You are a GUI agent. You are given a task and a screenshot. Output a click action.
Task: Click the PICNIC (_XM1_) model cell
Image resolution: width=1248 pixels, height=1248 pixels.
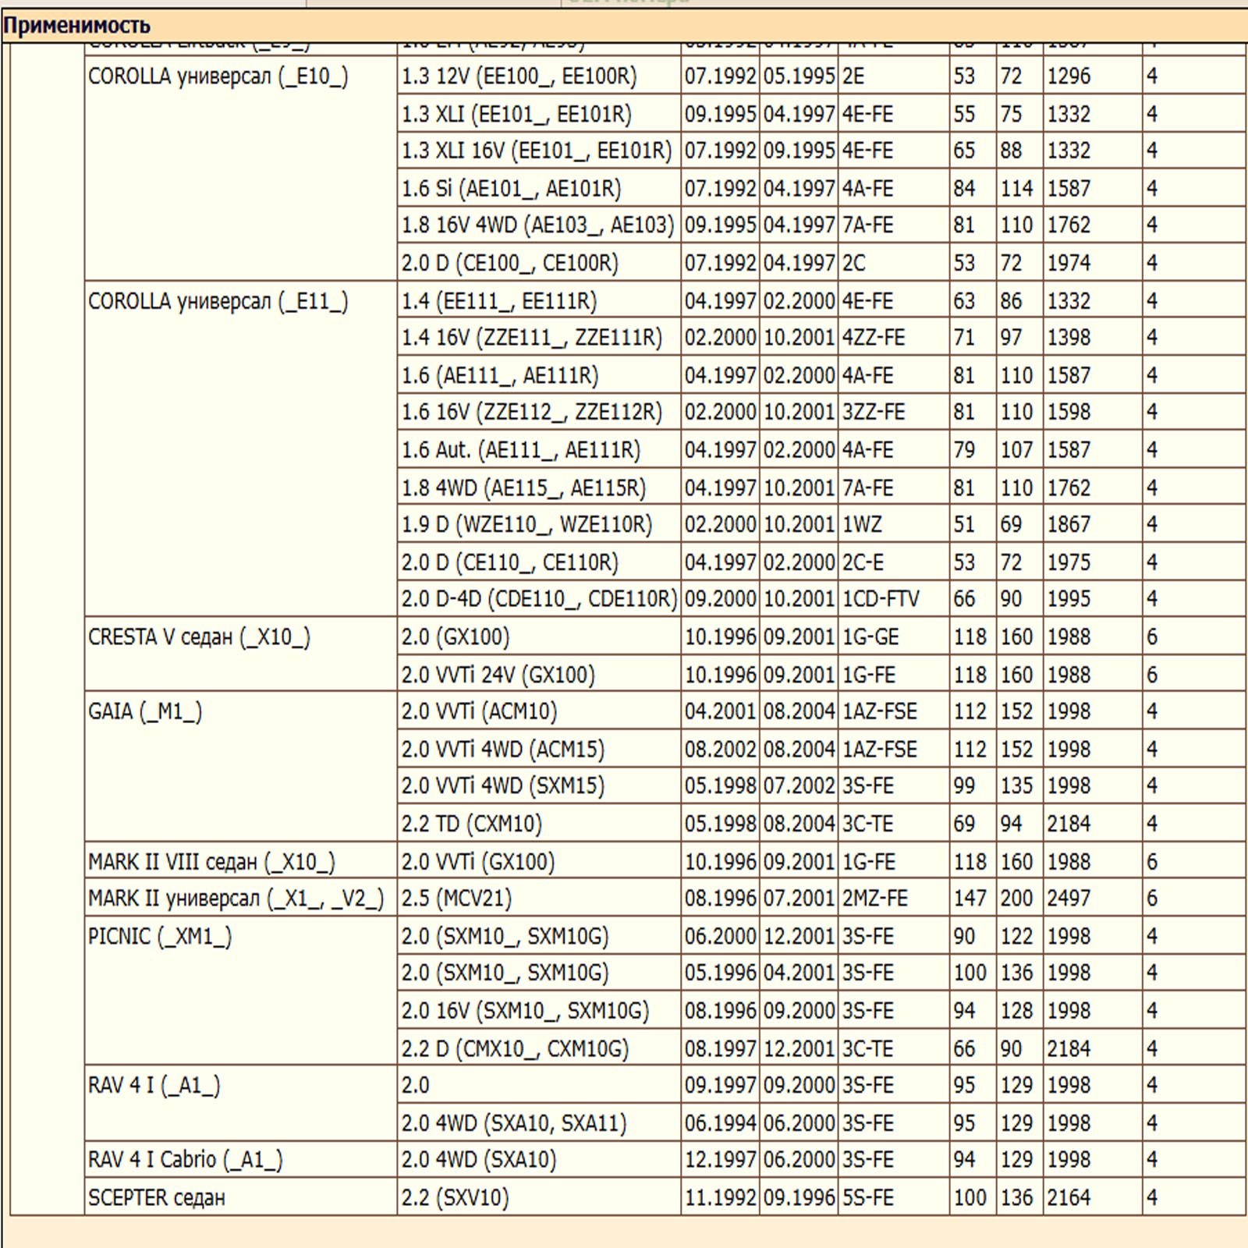[160, 936]
